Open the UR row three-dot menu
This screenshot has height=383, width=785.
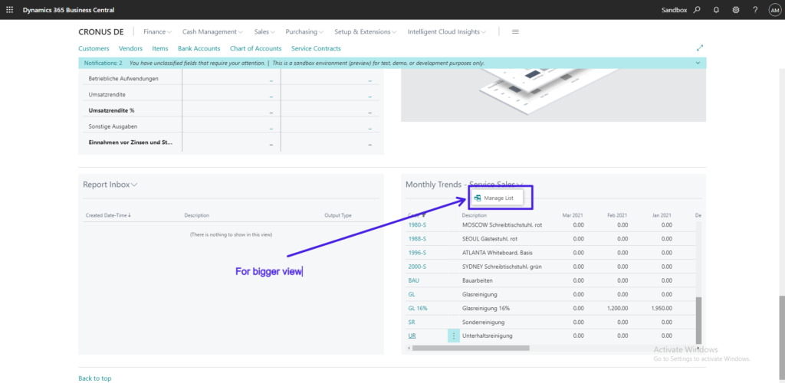[x=453, y=336]
